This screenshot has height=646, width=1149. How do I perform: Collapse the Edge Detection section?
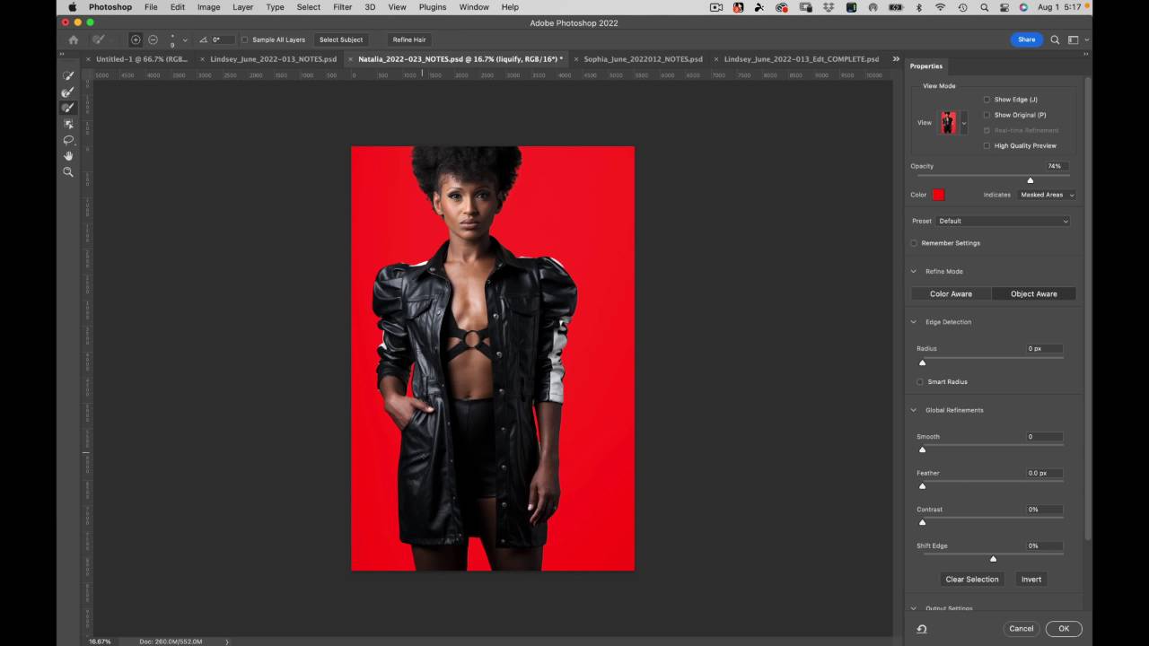[x=914, y=322]
